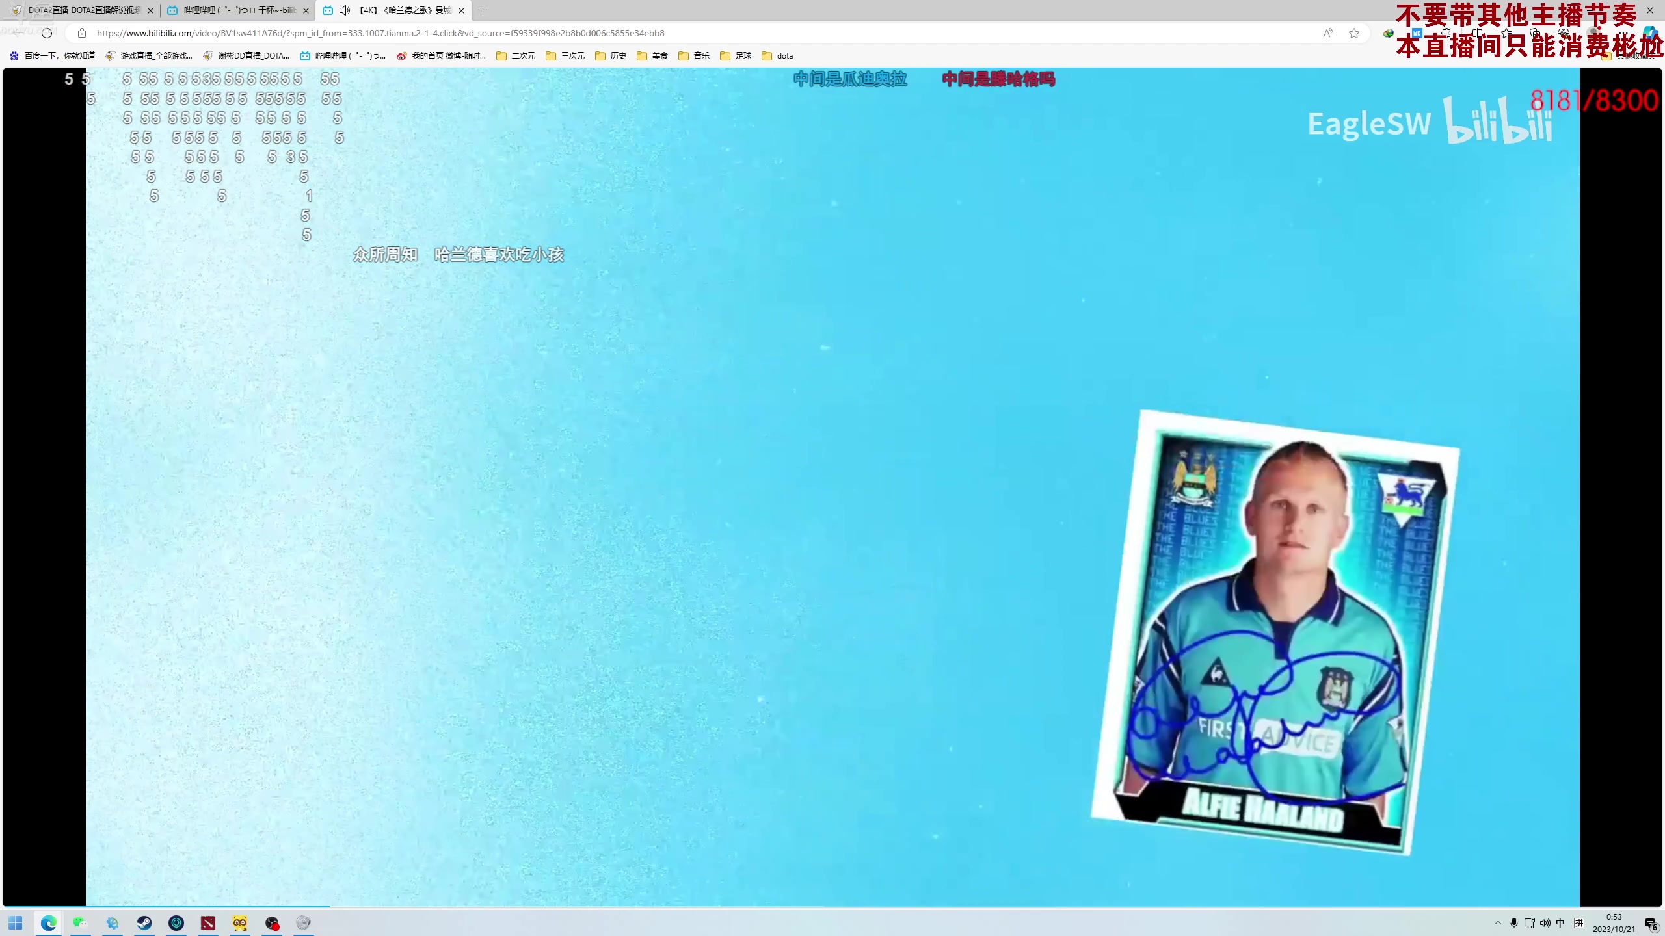Select the 【4K】《哈兰德之歌》 tab
The height and width of the screenshot is (936, 1665).
tap(392, 10)
